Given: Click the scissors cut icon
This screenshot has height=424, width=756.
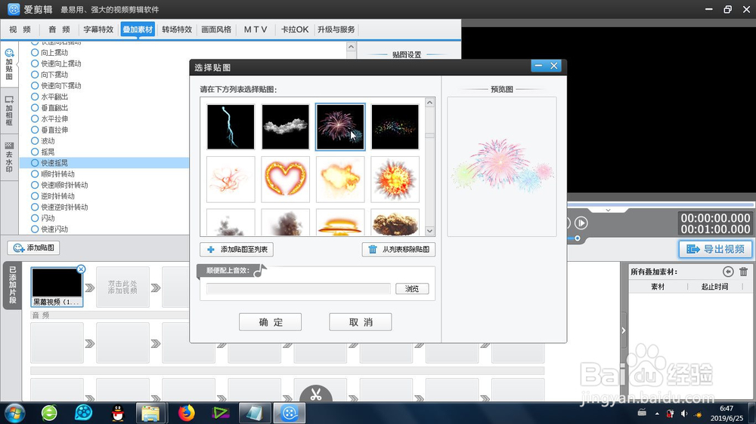Looking at the screenshot, I should tap(316, 394).
